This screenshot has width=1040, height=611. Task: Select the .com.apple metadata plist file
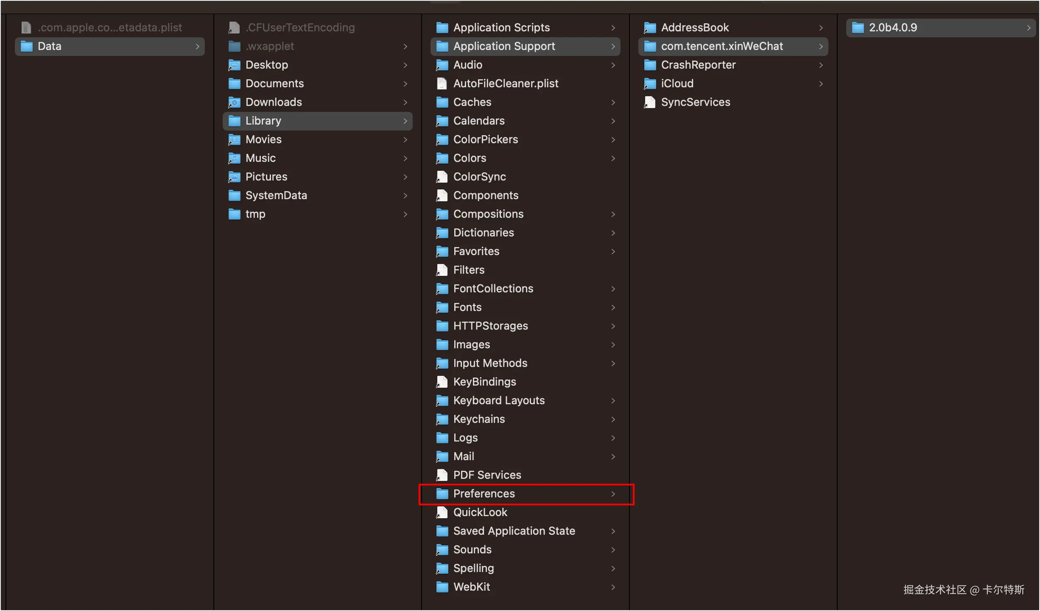[109, 28]
